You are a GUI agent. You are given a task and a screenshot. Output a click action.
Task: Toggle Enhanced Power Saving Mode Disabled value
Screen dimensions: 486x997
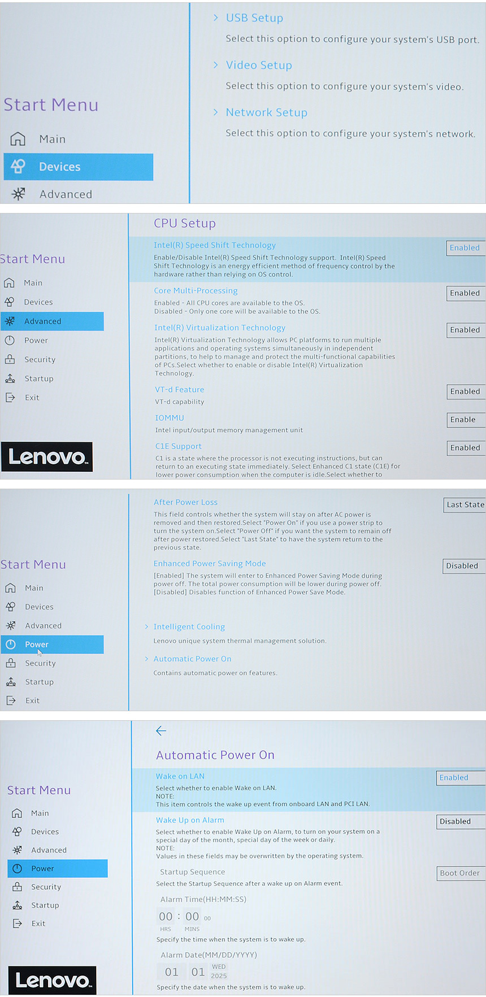click(463, 565)
